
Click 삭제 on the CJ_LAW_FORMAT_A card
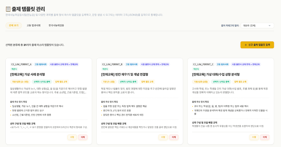[x=83, y=137]
